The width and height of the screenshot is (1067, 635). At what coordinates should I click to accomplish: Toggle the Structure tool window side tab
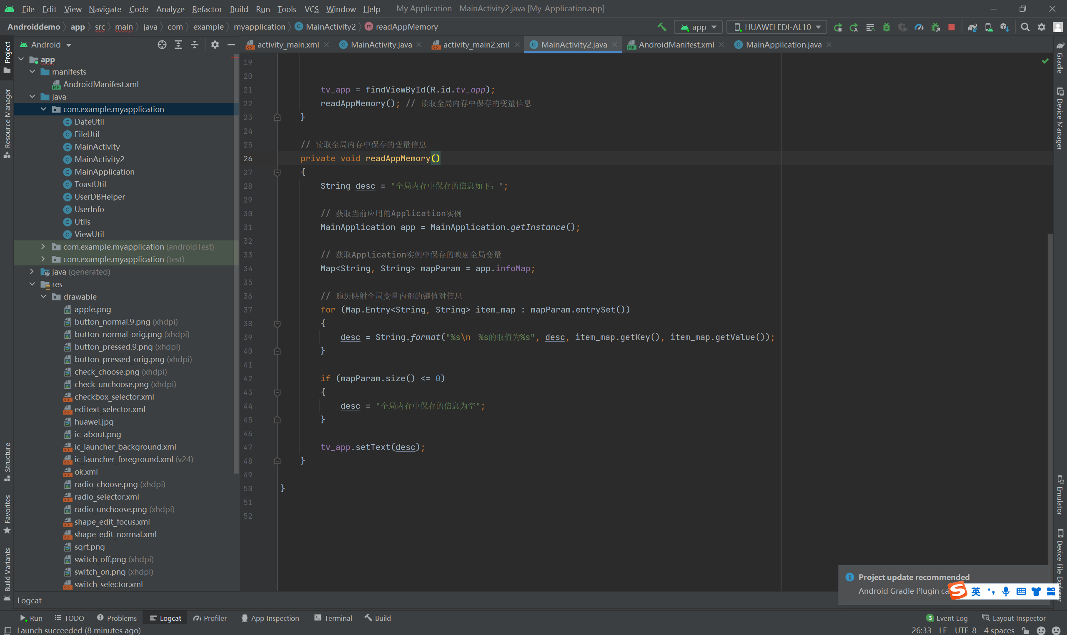[7, 461]
